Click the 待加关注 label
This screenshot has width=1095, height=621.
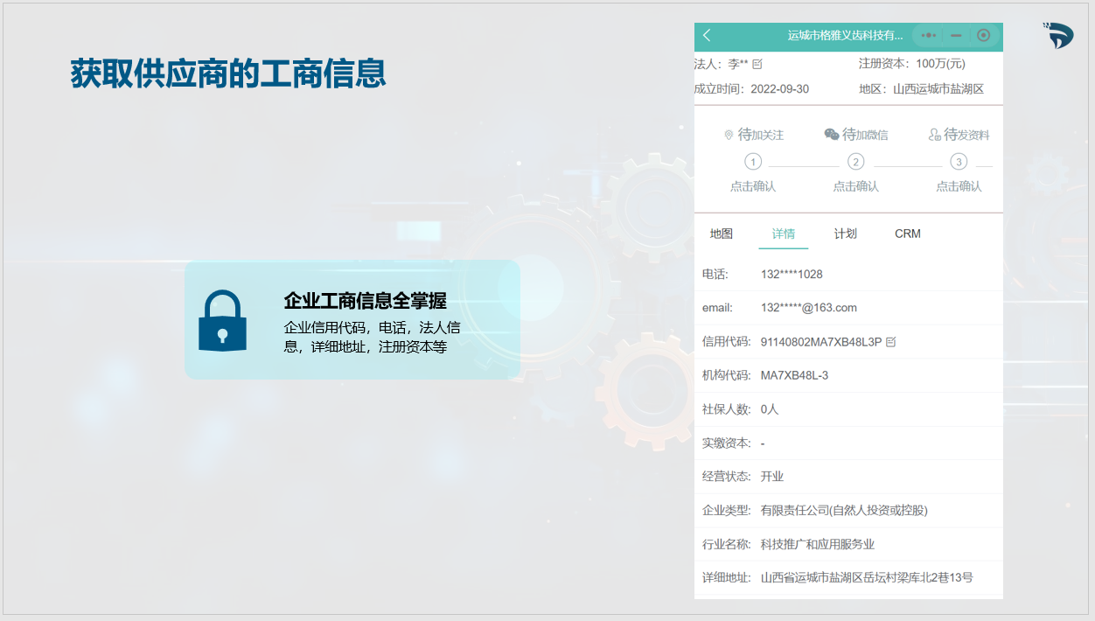pos(761,135)
